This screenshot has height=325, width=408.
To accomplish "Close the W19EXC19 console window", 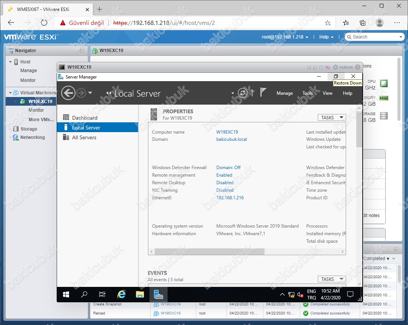I will pyautogui.click(x=358, y=67).
